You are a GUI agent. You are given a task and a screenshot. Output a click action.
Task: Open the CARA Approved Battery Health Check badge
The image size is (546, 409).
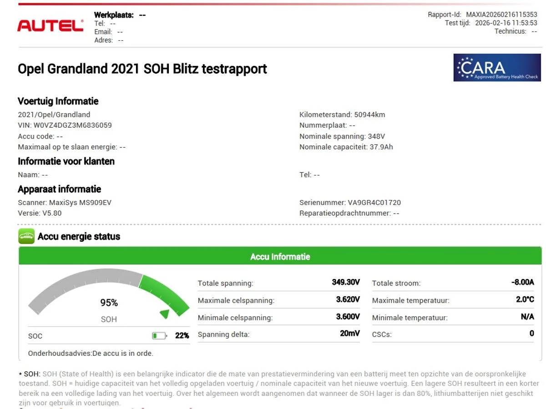click(x=497, y=68)
